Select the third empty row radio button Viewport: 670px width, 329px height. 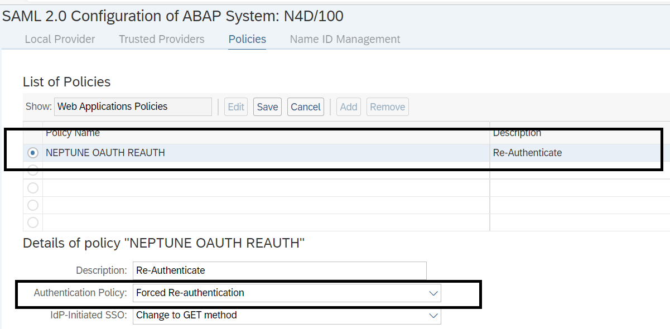coord(32,205)
